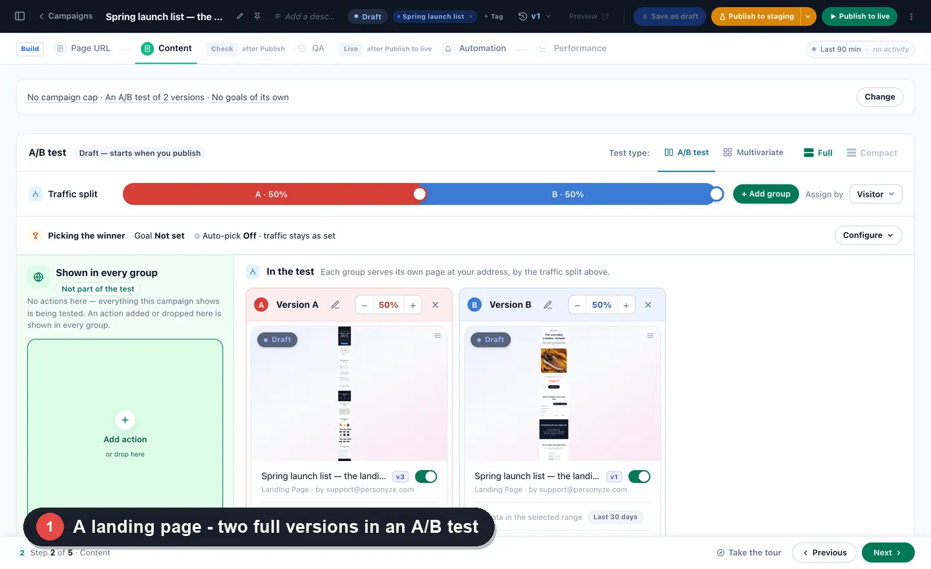Click the A split slider handle

click(x=420, y=194)
